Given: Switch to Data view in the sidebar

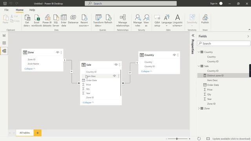Looking at the screenshot, I should [4, 43].
